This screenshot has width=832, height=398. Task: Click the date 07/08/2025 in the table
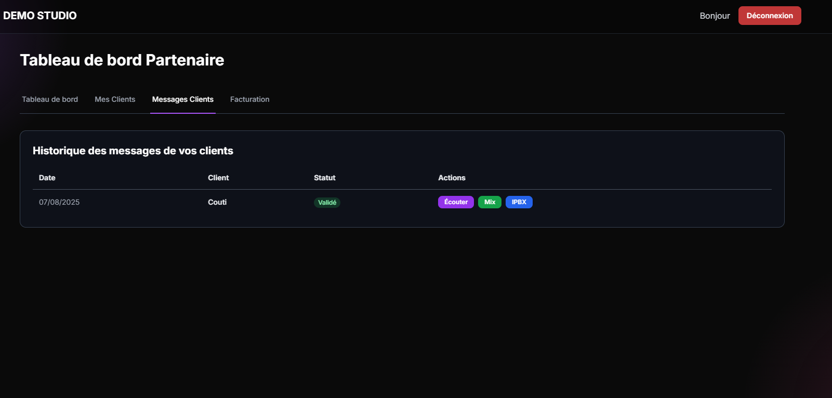[59, 202]
